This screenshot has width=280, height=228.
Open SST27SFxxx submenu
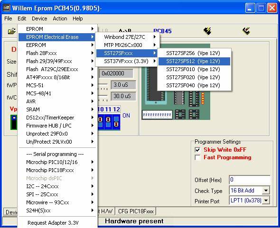(127, 53)
